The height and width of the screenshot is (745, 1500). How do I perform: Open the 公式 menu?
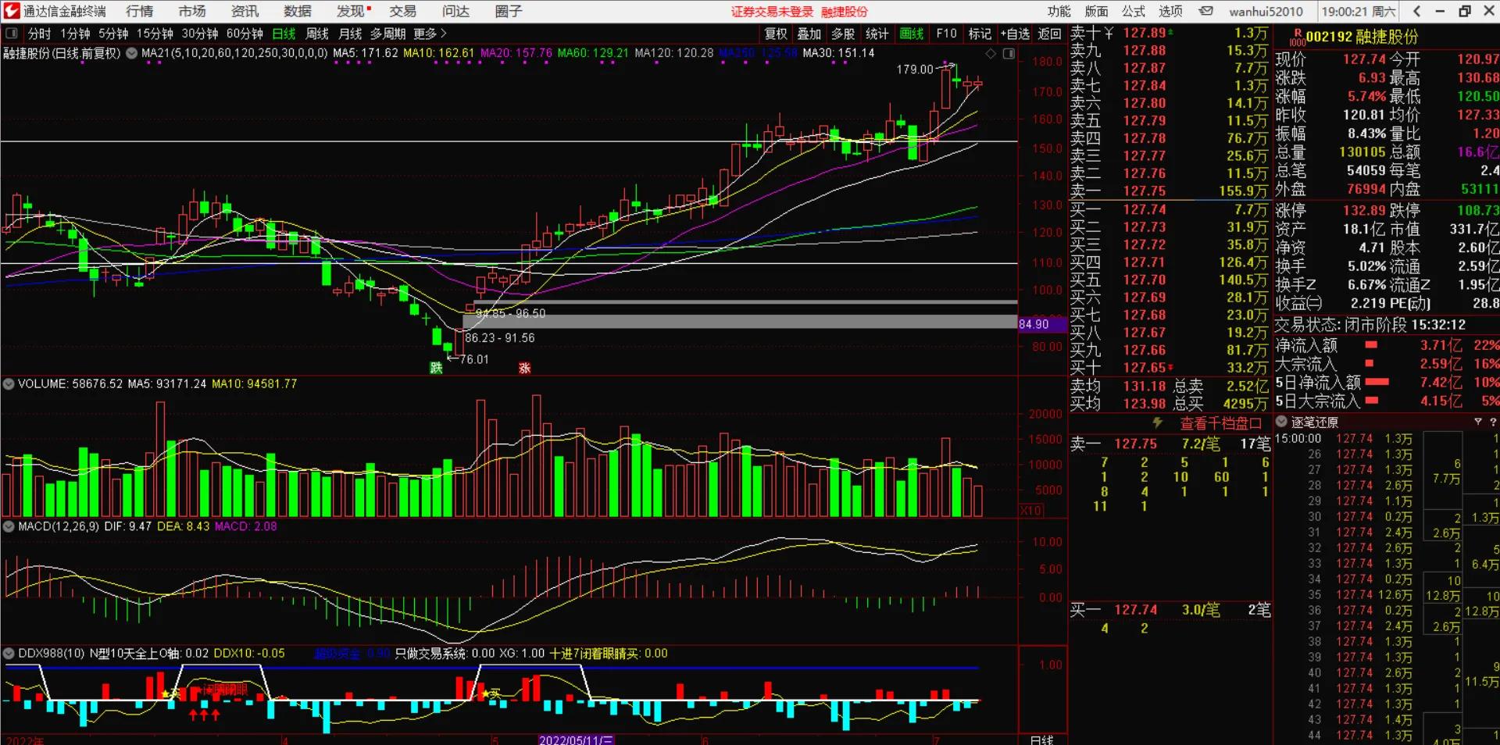[x=1134, y=11]
